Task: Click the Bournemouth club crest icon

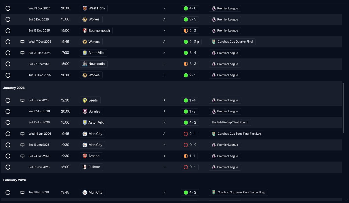Action: [x=85, y=31]
